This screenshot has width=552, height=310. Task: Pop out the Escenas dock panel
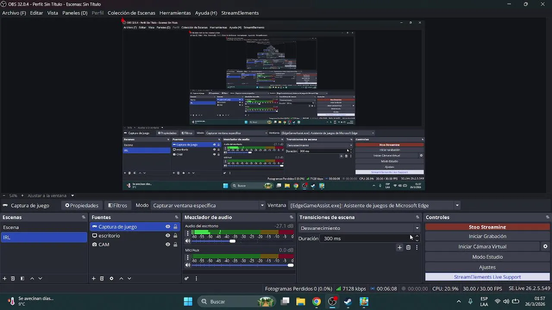coord(84,217)
